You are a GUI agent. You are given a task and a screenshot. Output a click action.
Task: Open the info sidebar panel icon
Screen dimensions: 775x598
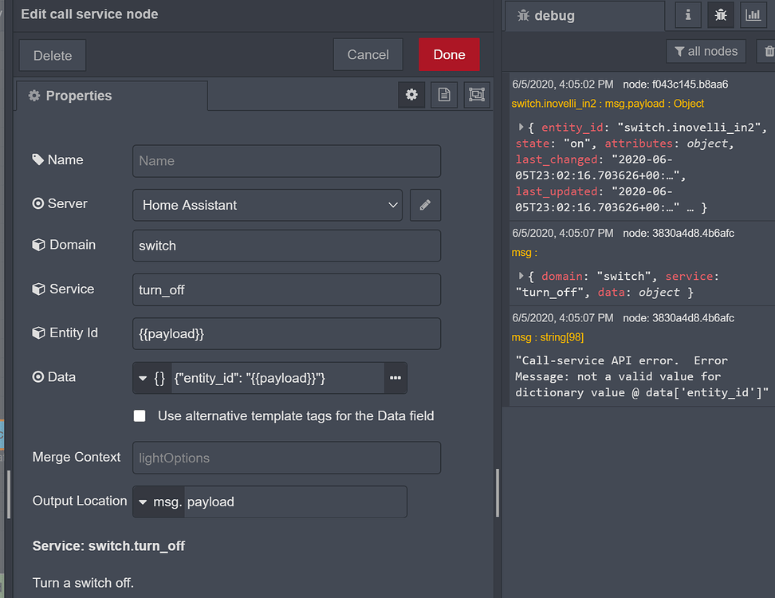(x=687, y=15)
